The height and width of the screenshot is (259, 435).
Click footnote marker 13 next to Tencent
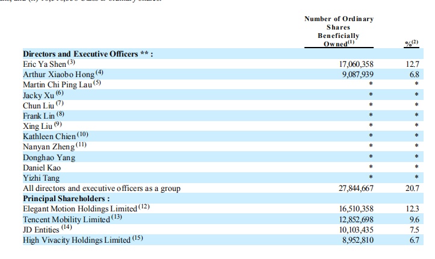tap(116, 217)
